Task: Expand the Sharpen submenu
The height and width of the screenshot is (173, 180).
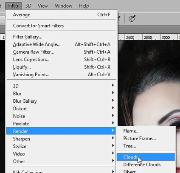Action: (x=62, y=139)
